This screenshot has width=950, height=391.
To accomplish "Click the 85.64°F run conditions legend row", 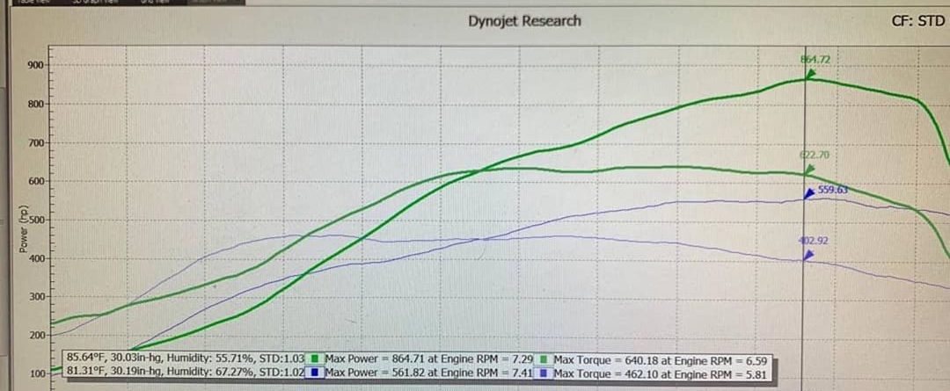I will click(x=186, y=358).
